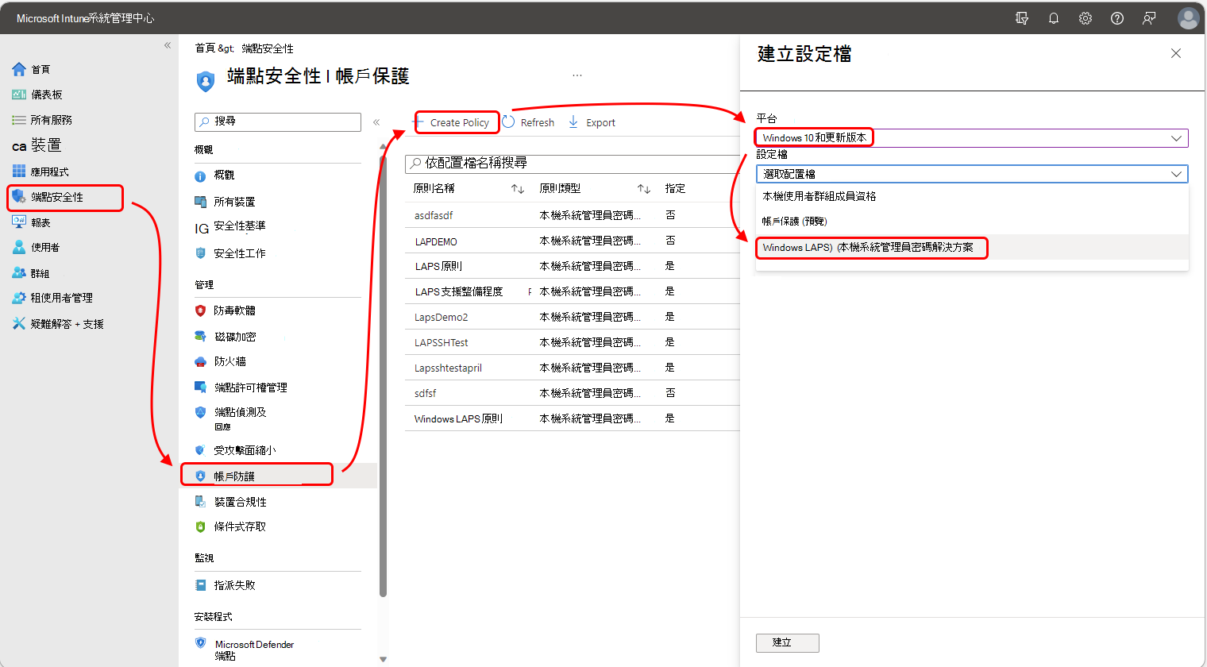Viewport: 1207px width, 667px height.
Task: Click the 使用者 person icon
Action: pos(19,247)
